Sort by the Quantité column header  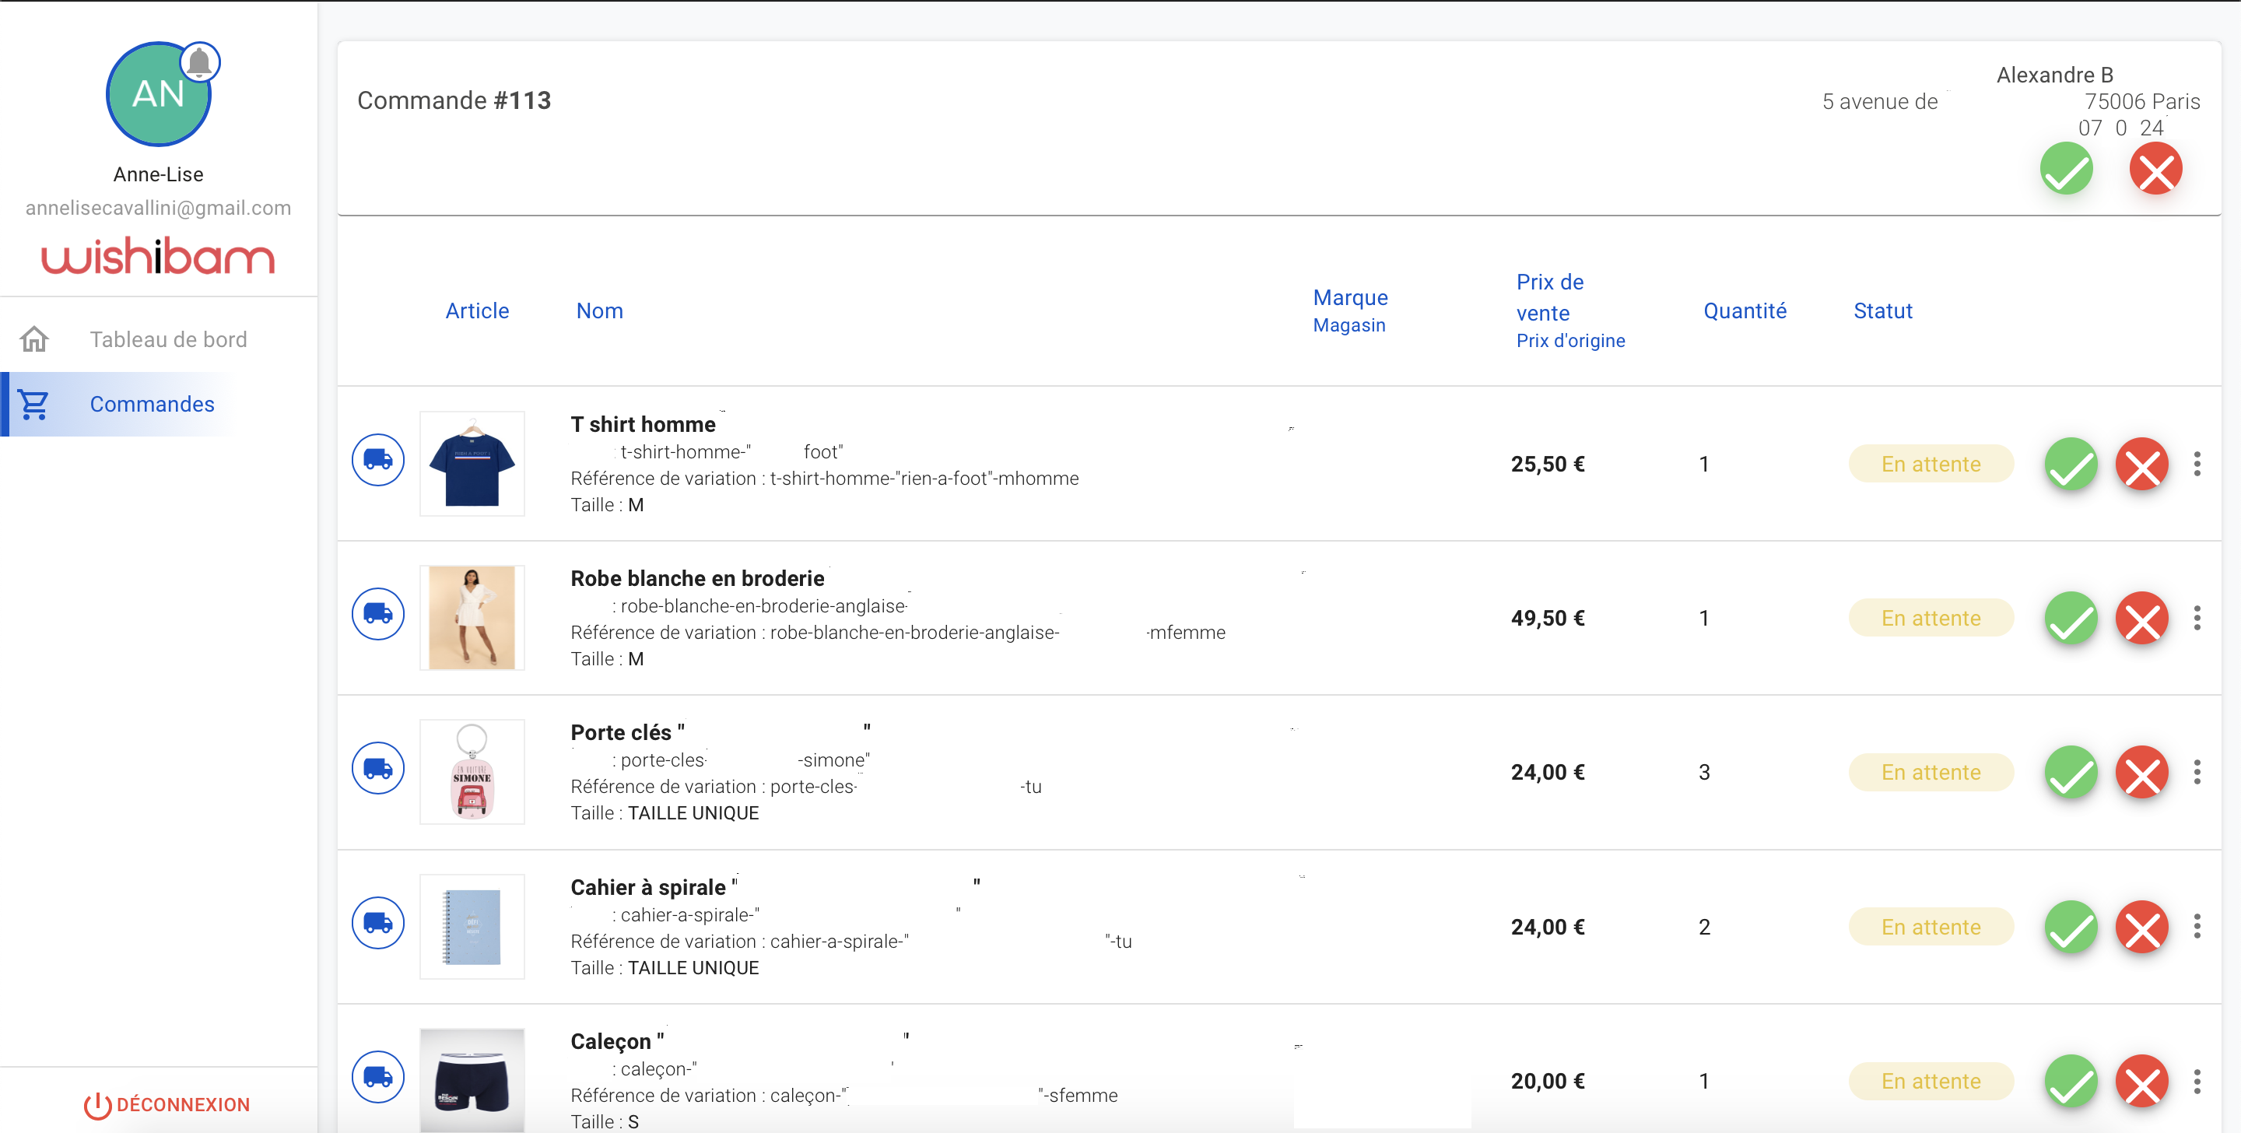pyautogui.click(x=1745, y=310)
